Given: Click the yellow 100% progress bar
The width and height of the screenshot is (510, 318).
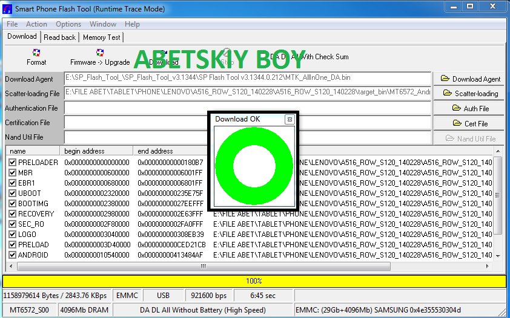Looking at the screenshot, I should pos(254,281).
